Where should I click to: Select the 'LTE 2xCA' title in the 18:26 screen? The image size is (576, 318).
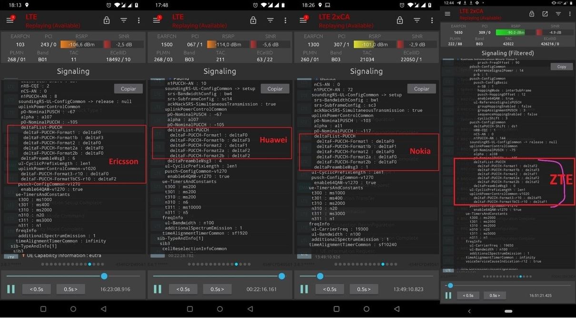coord(334,17)
